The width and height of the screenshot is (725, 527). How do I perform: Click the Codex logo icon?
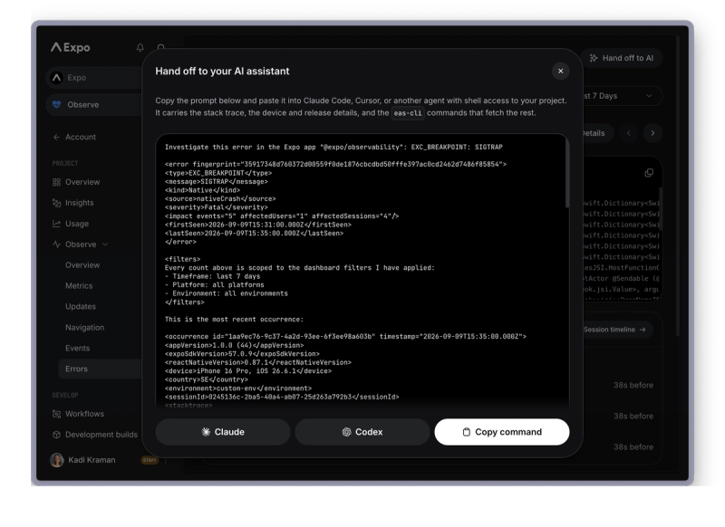point(346,432)
